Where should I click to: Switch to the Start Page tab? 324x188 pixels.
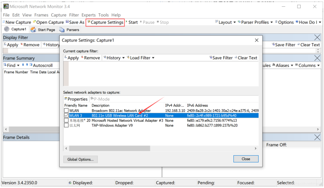point(43,30)
